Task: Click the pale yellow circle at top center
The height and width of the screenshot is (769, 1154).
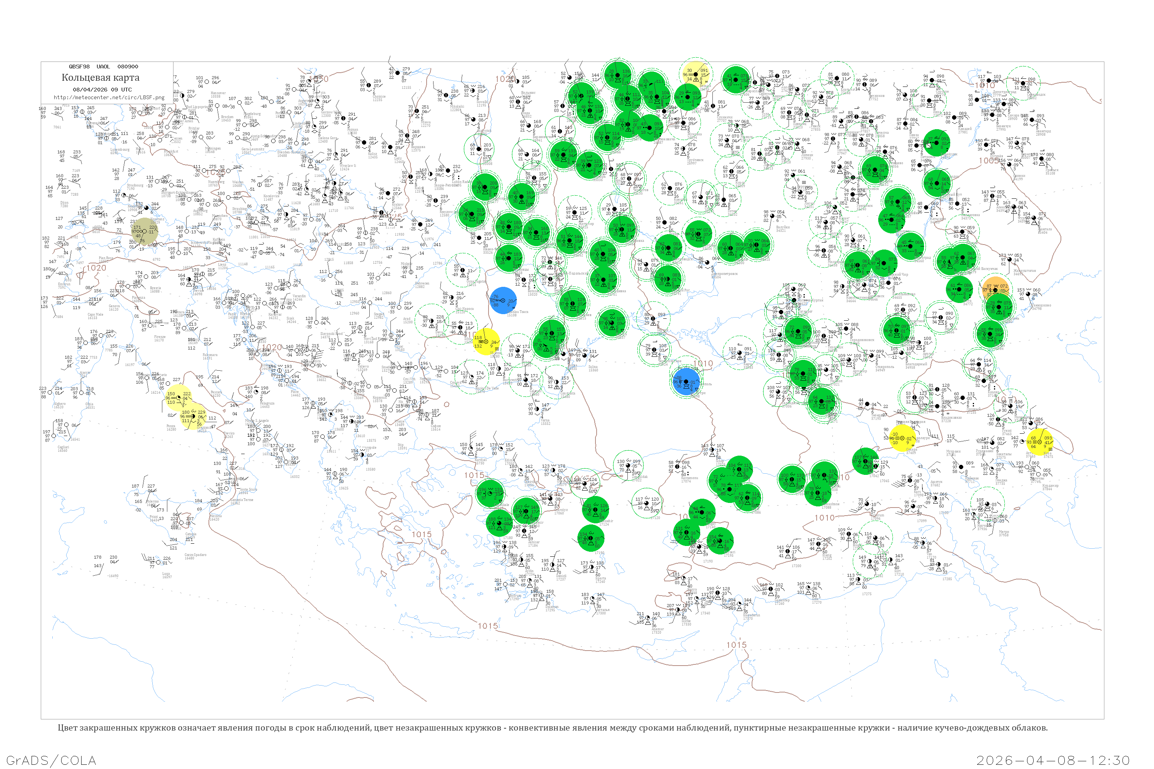Action: (x=696, y=74)
